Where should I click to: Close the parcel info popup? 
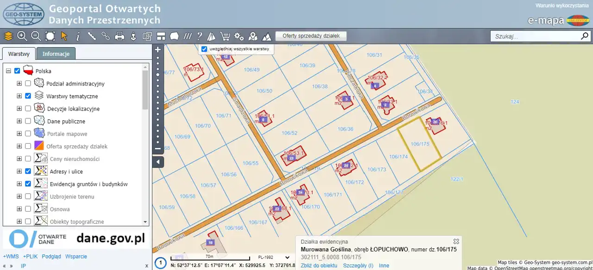click(456, 241)
